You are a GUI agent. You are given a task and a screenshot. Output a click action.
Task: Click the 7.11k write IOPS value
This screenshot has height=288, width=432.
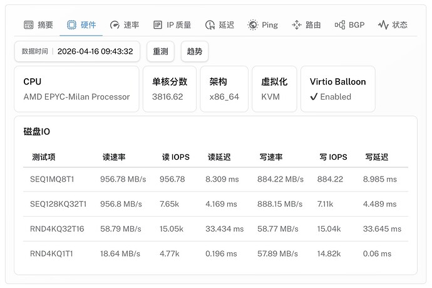point(325,204)
